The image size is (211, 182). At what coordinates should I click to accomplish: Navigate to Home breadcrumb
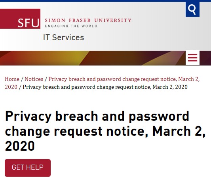(12, 79)
